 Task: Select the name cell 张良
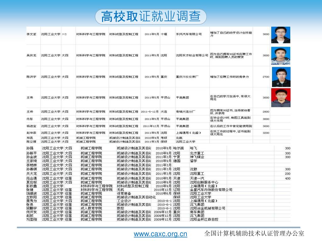30,205
